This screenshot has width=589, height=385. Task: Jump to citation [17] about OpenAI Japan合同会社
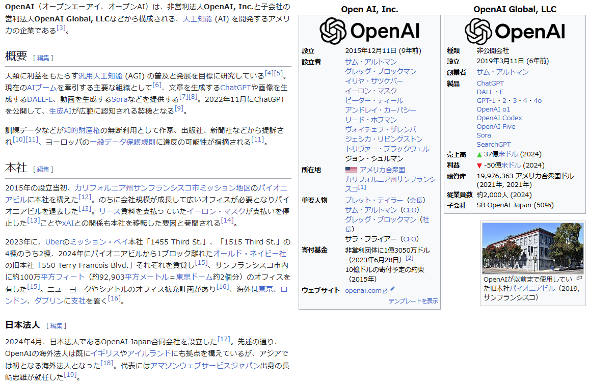tap(224, 339)
